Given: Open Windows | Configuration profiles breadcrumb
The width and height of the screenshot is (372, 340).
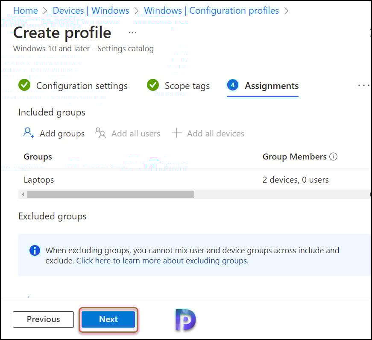Looking at the screenshot, I should [211, 10].
